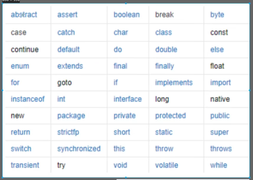This screenshot has height=180, width=253.
Task: Select the implements keyword link
Action: (x=174, y=83)
